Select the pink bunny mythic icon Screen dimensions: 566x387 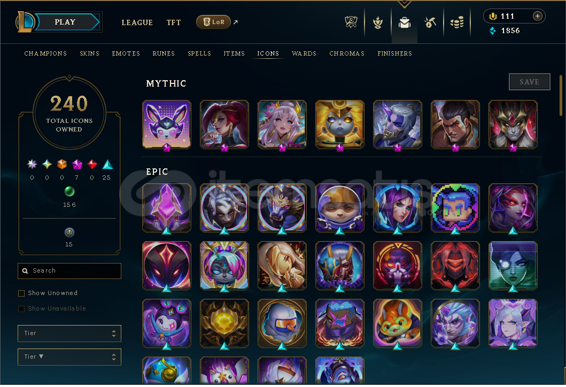tap(166, 125)
